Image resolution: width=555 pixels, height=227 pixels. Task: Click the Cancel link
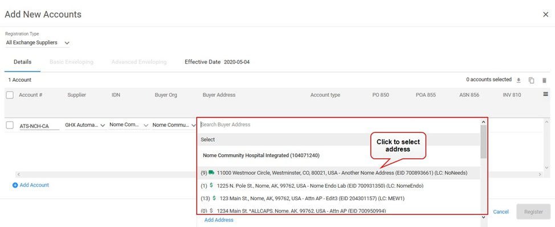pyautogui.click(x=501, y=212)
